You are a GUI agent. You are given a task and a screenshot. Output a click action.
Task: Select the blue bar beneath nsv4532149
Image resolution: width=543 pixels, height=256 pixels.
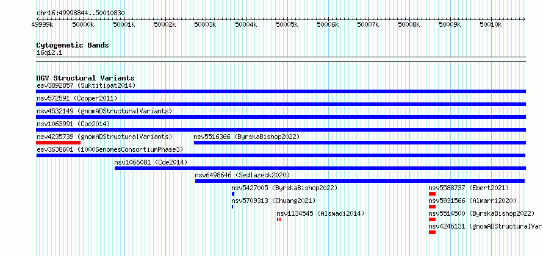(x=281, y=117)
